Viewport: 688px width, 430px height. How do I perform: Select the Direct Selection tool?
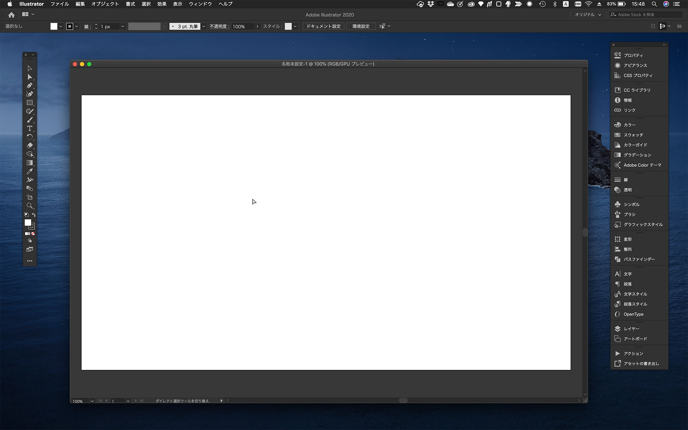tap(29, 76)
